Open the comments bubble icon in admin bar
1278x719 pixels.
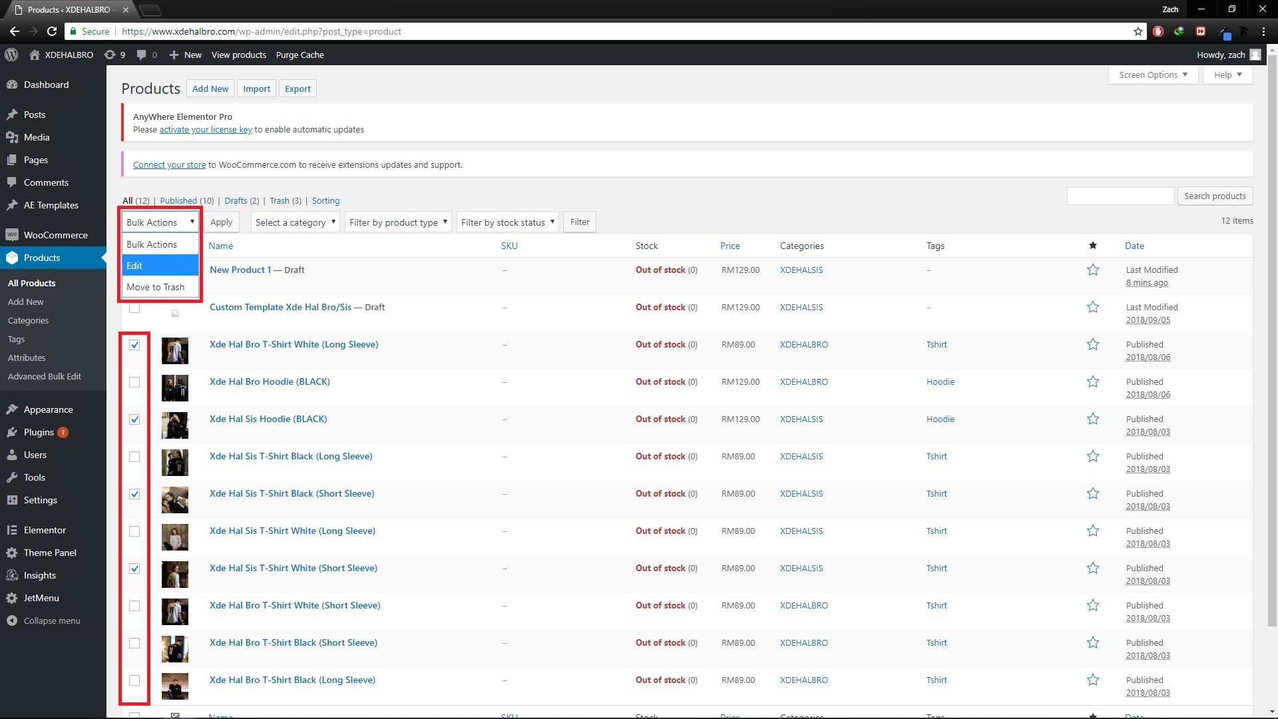[x=141, y=55]
